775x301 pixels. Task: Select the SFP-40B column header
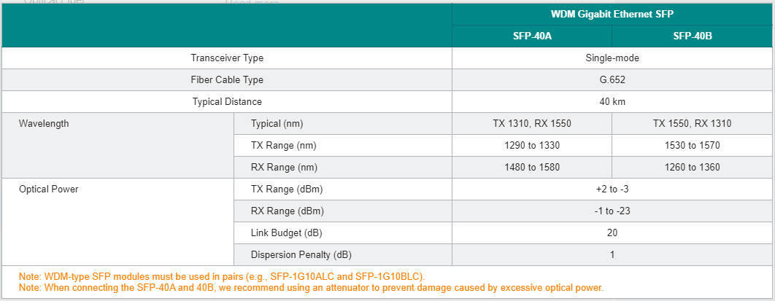pos(693,36)
